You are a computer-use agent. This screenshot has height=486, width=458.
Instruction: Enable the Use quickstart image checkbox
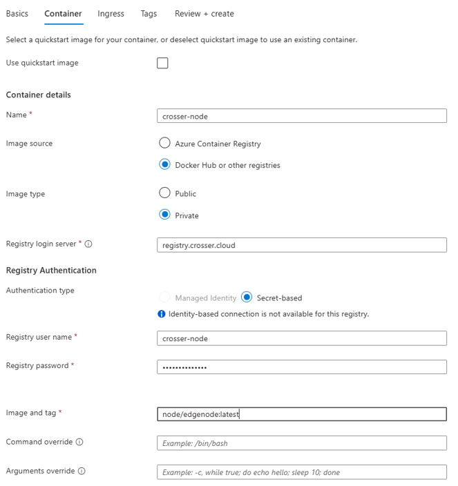(x=162, y=63)
